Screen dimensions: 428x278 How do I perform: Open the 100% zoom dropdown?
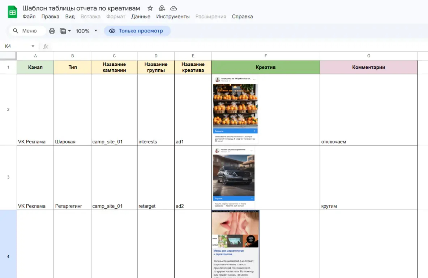point(86,31)
